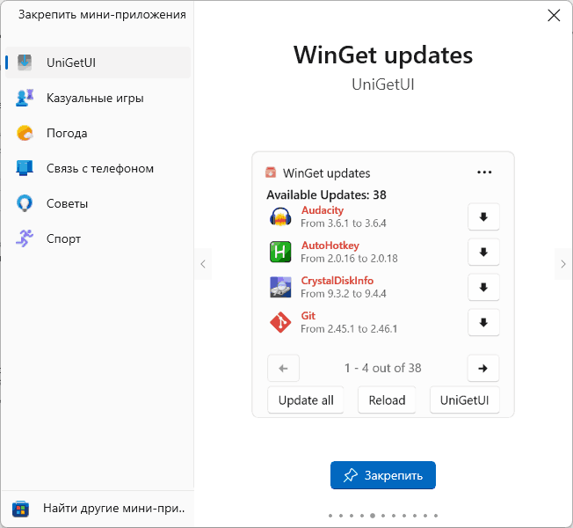Click the Tips lightbulb icon
The width and height of the screenshot is (573, 528).
(x=25, y=203)
